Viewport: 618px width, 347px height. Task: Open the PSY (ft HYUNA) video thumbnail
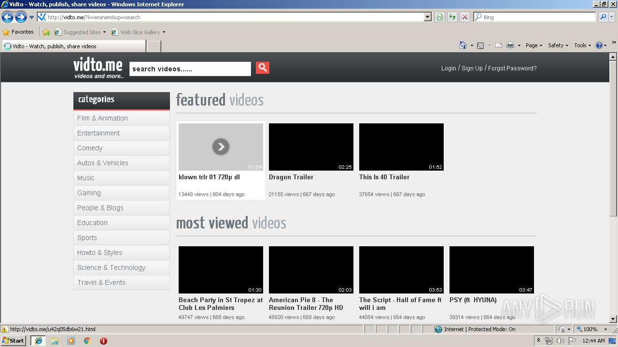(x=492, y=269)
